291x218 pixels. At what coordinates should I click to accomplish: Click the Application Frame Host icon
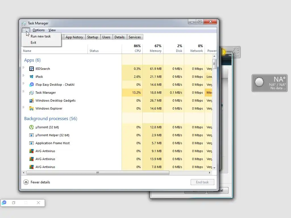coord(32,143)
